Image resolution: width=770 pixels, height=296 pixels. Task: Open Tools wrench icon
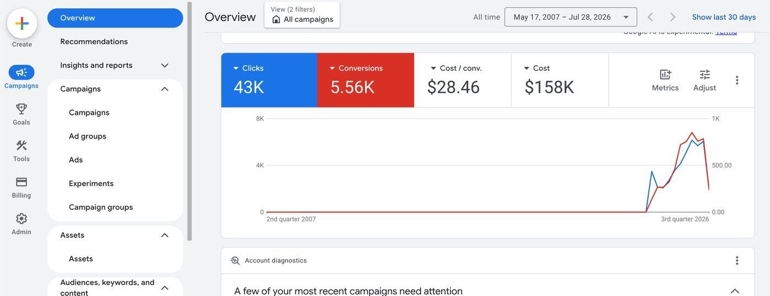(21, 146)
